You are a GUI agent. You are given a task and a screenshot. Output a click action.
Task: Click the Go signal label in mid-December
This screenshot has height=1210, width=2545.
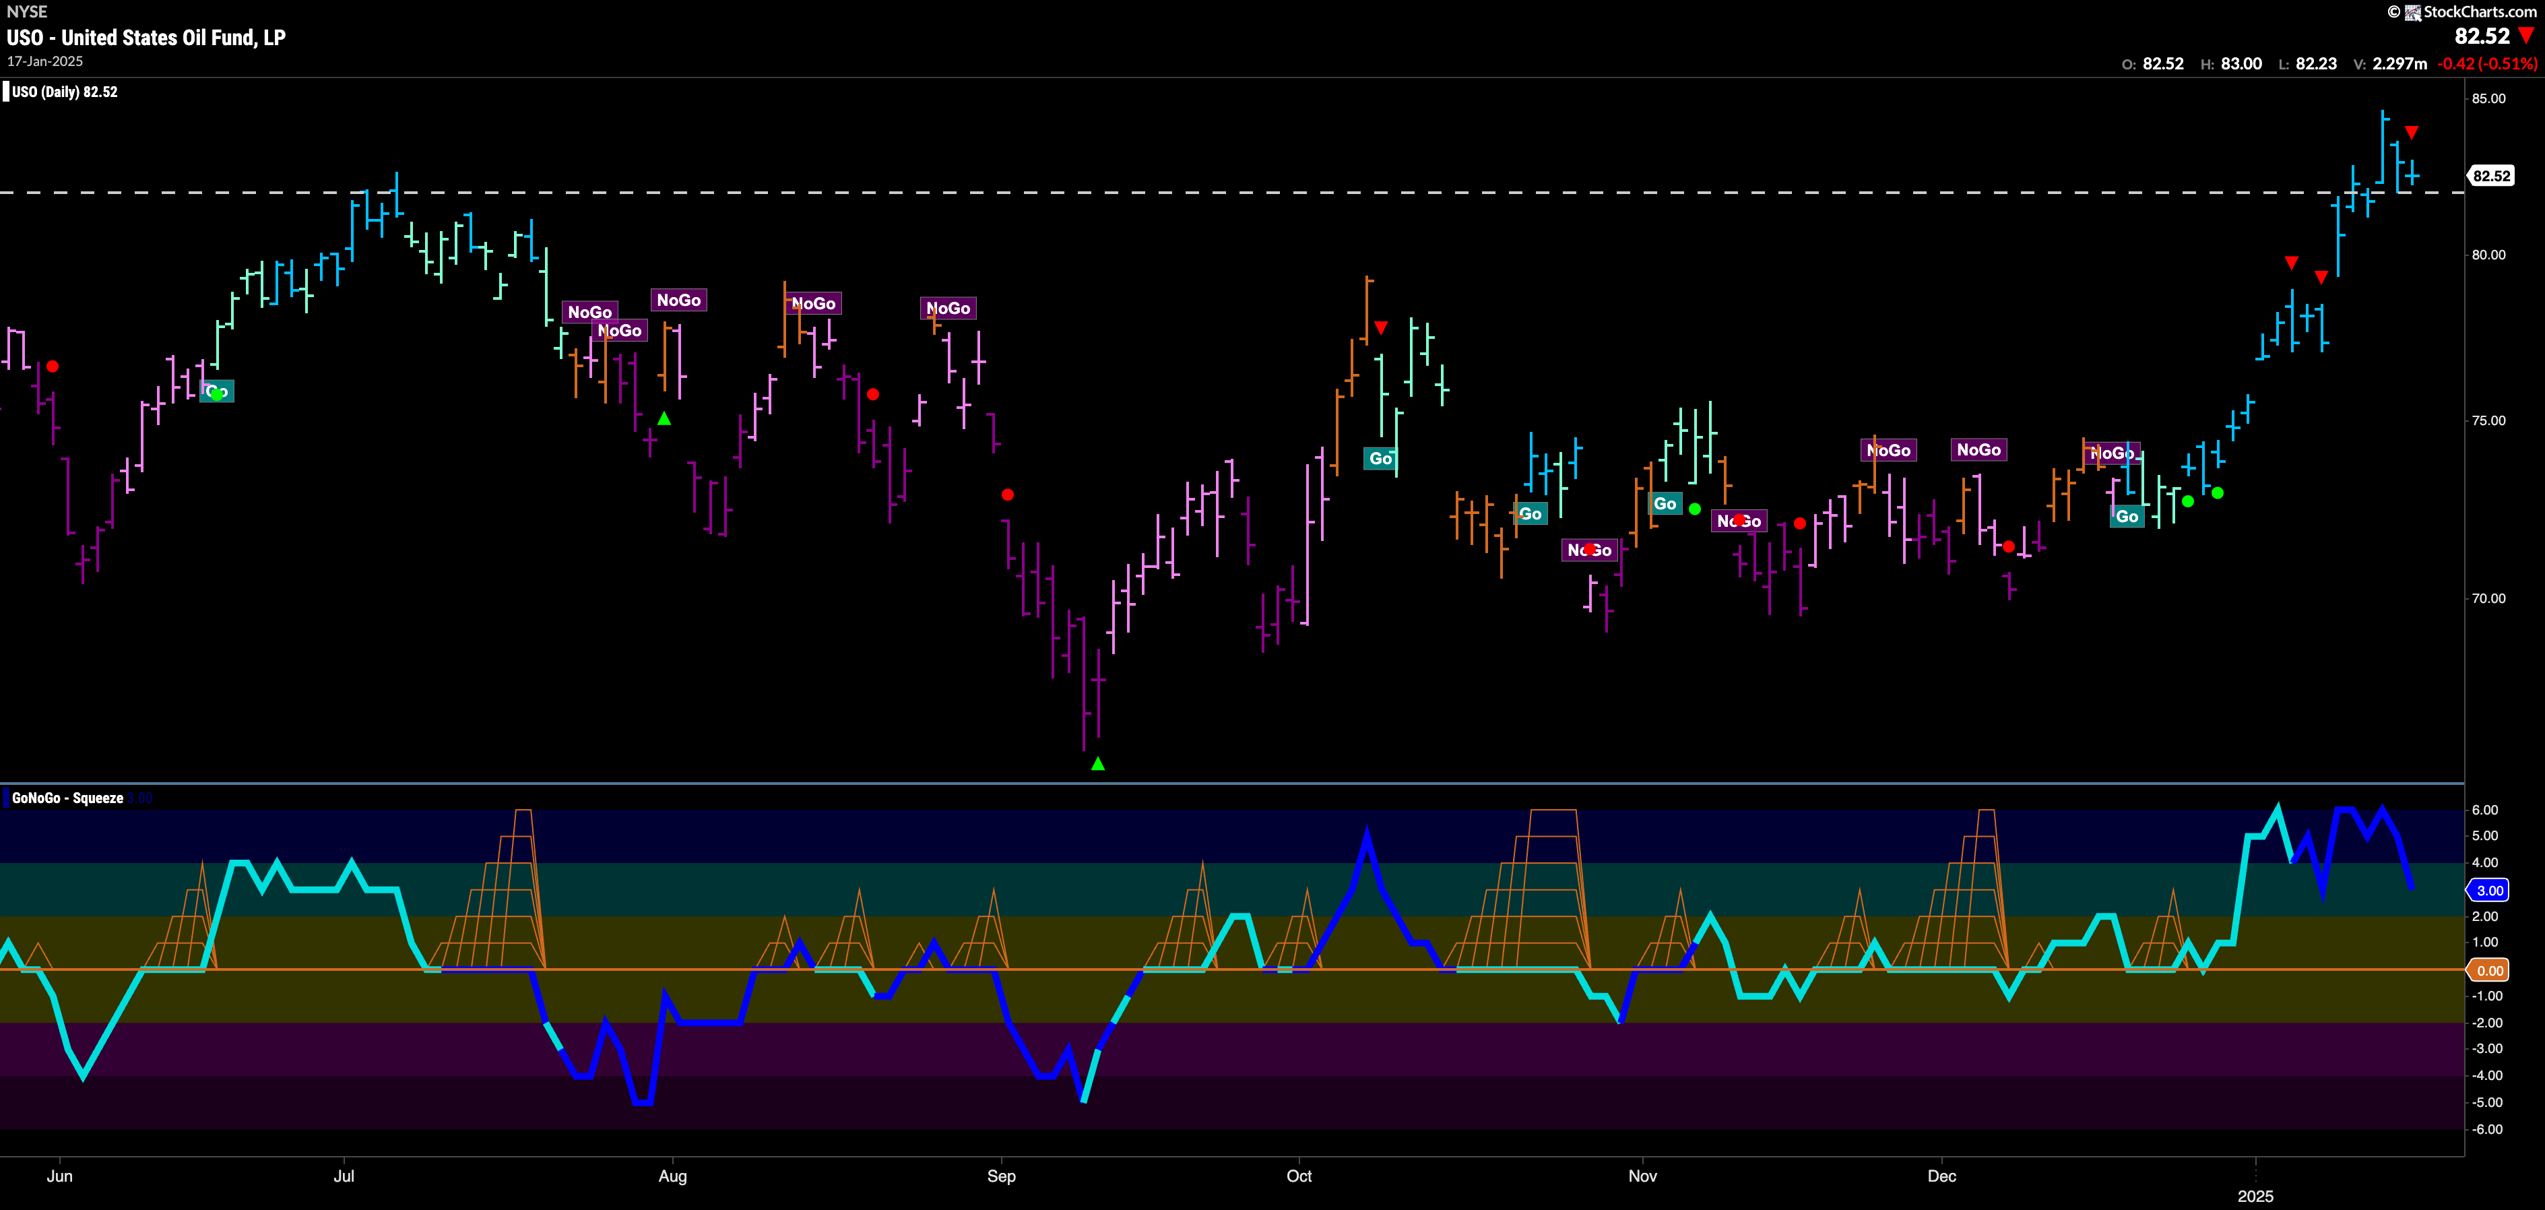(x=2127, y=517)
